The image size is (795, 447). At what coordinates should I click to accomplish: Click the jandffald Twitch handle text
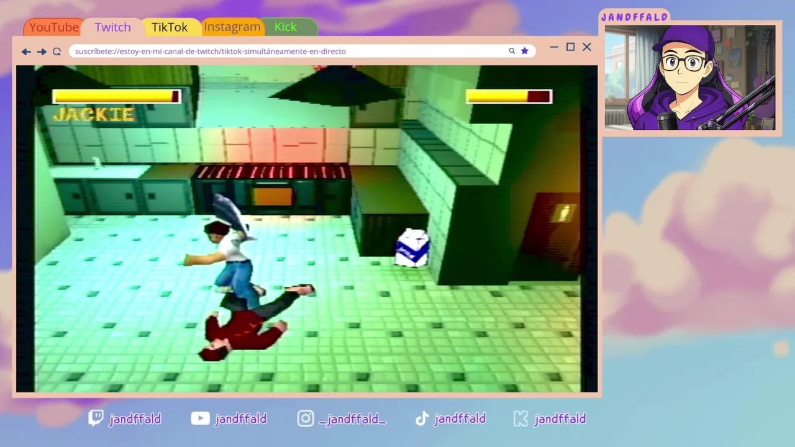coord(135,419)
